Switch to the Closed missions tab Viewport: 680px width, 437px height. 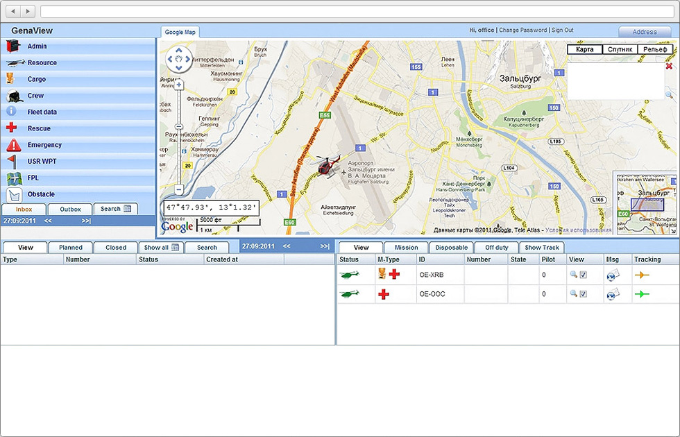click(116, 248)
